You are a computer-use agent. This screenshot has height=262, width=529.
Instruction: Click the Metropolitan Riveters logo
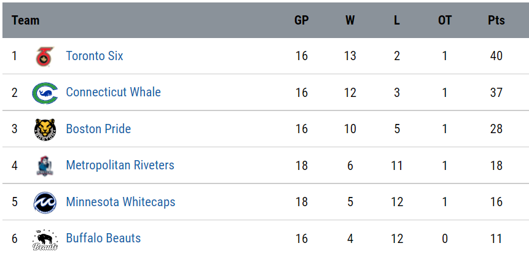click(45, 166)
